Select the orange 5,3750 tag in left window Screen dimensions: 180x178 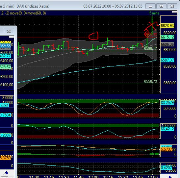pos(5,158)
